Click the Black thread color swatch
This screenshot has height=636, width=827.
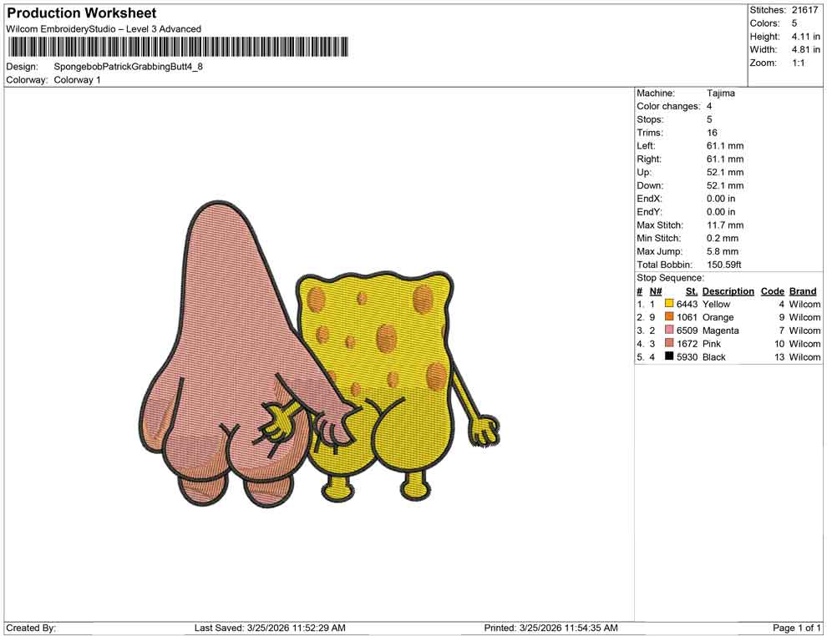point(669,356)
